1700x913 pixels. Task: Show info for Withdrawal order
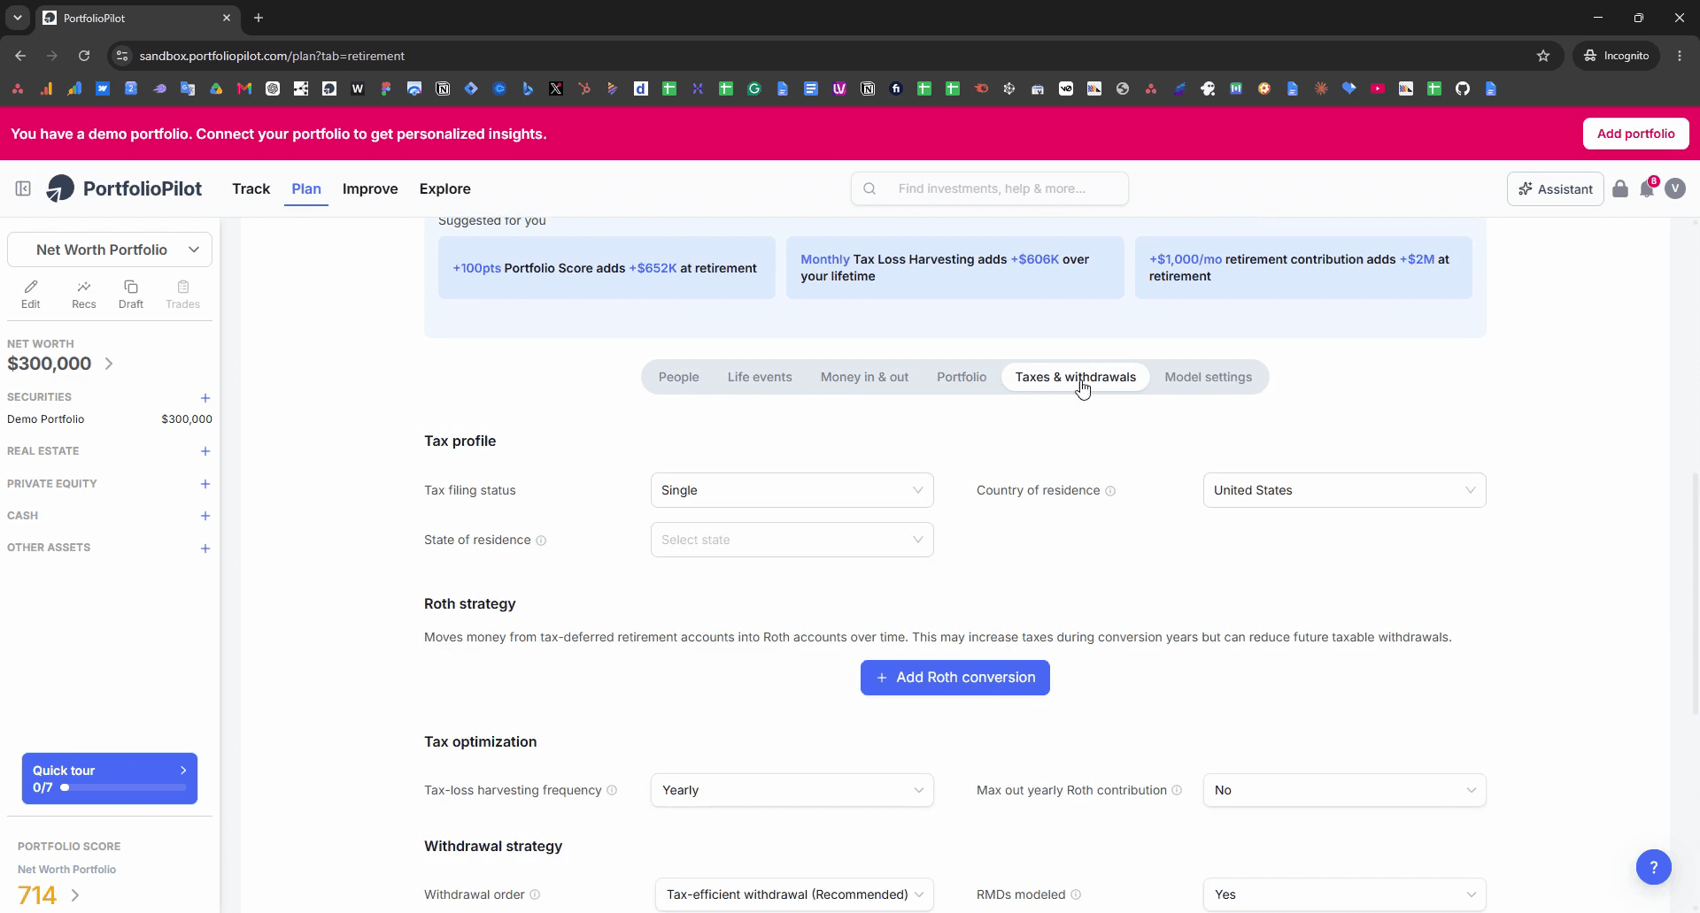535,894
